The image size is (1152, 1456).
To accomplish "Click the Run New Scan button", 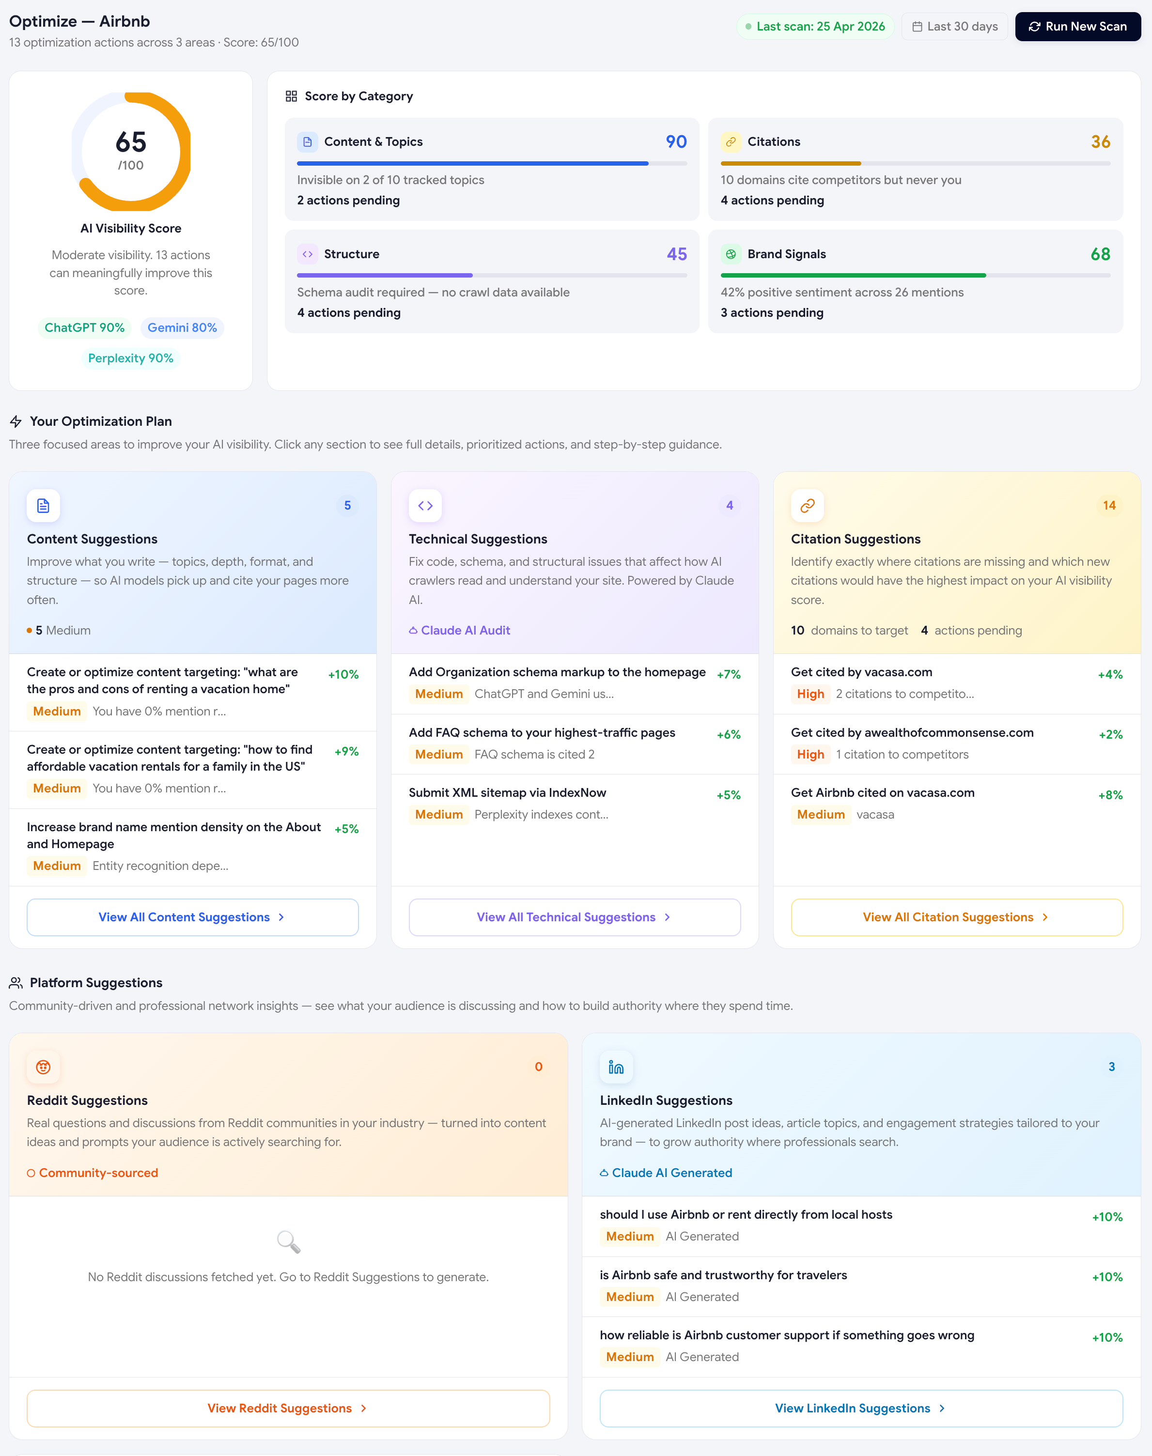I will (1077, 26).
